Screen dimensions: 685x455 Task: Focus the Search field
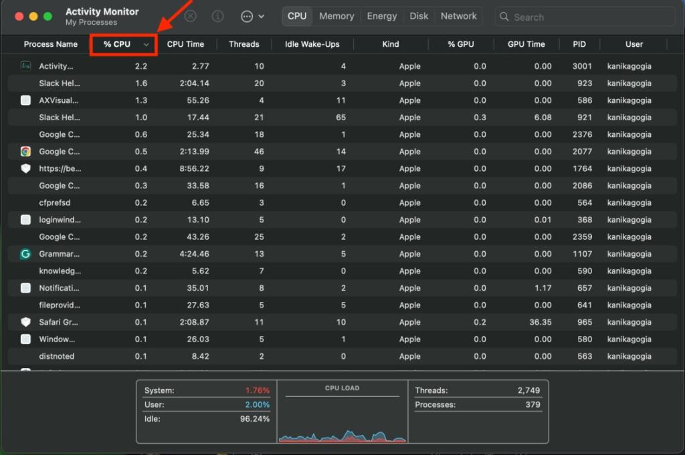[x=585, y=17]
